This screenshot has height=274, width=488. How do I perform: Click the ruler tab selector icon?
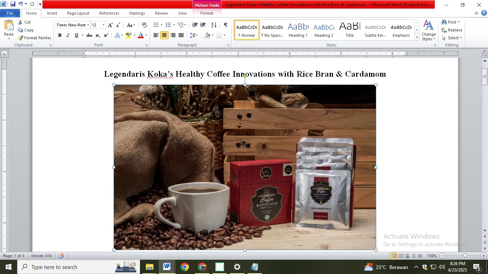point(4,54)
